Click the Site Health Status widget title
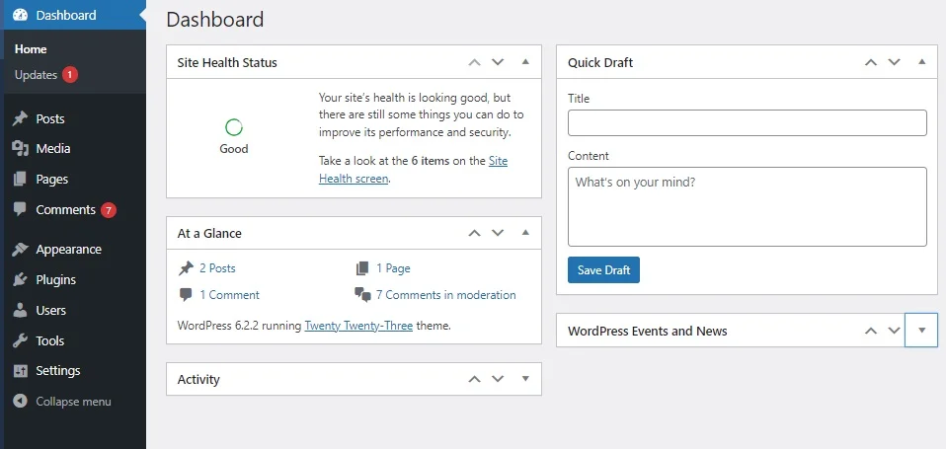The image size is (946, 449). click(227, 63)
